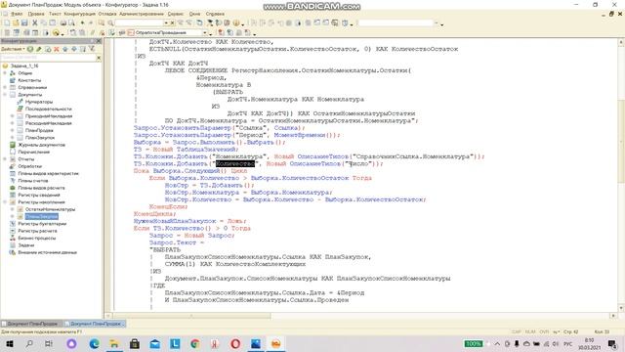Expand the Общие tree node
This screenshot has height=352, width=625.
[x=5, y=73]
